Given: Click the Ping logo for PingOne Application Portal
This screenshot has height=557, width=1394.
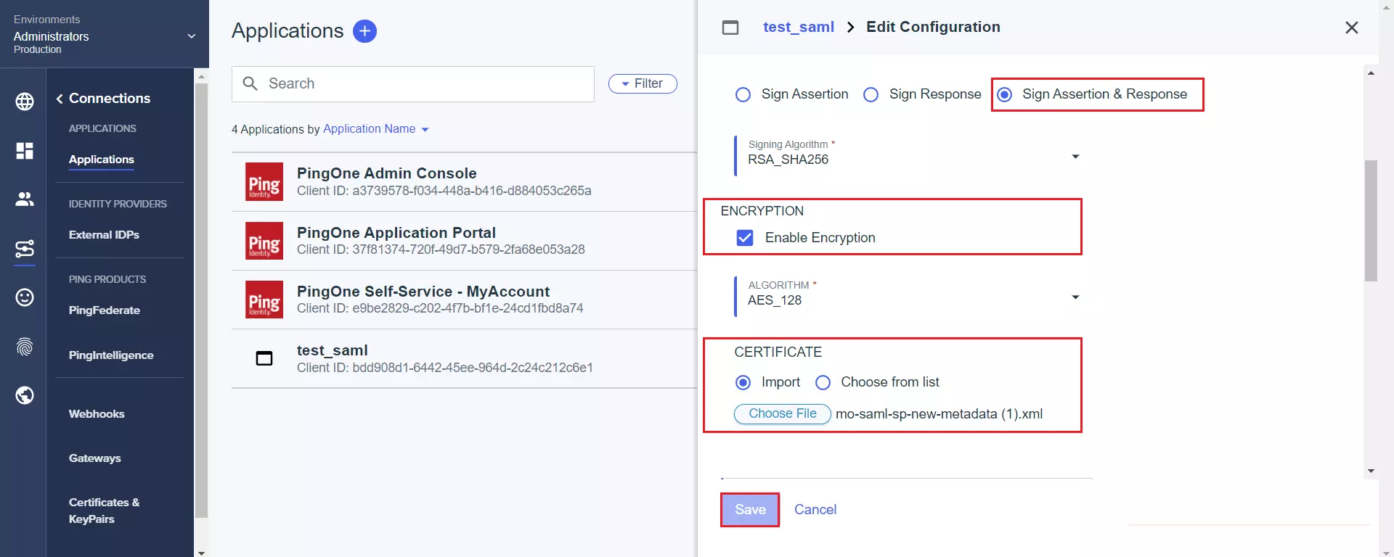Looking at the screenshot, I should [264, 241].
